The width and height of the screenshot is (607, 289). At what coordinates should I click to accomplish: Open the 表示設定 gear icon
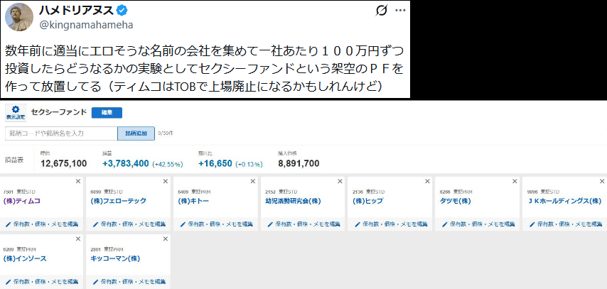[x=15, y=111]
